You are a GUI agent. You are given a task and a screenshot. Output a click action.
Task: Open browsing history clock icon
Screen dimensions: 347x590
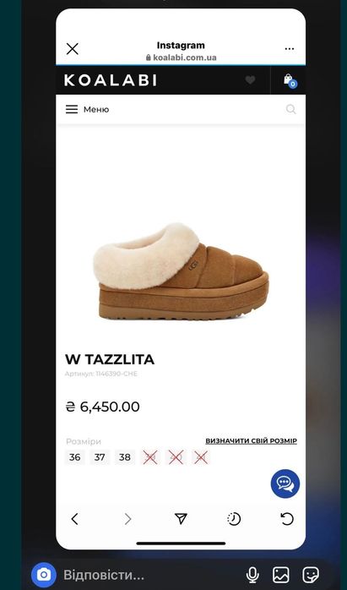(234, 519)
